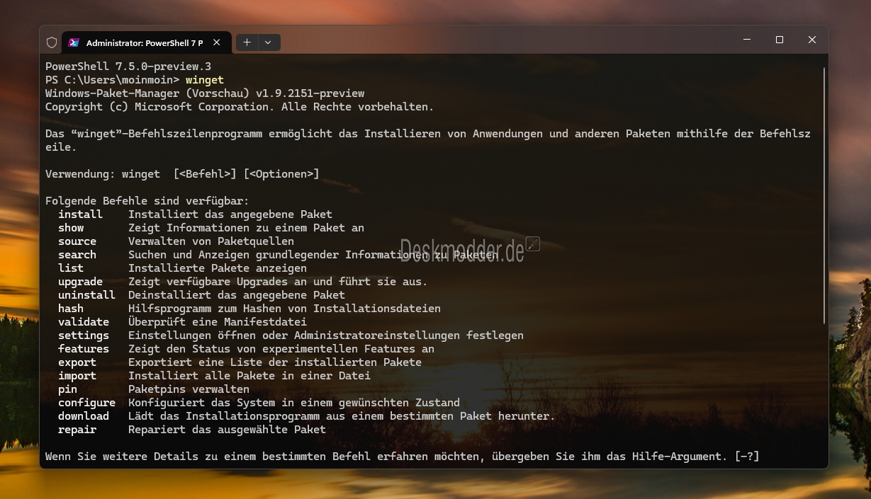Close the Administrator: PowerShell 7 tab
This screenshot has height=499, width=871.
click(217, 42)
